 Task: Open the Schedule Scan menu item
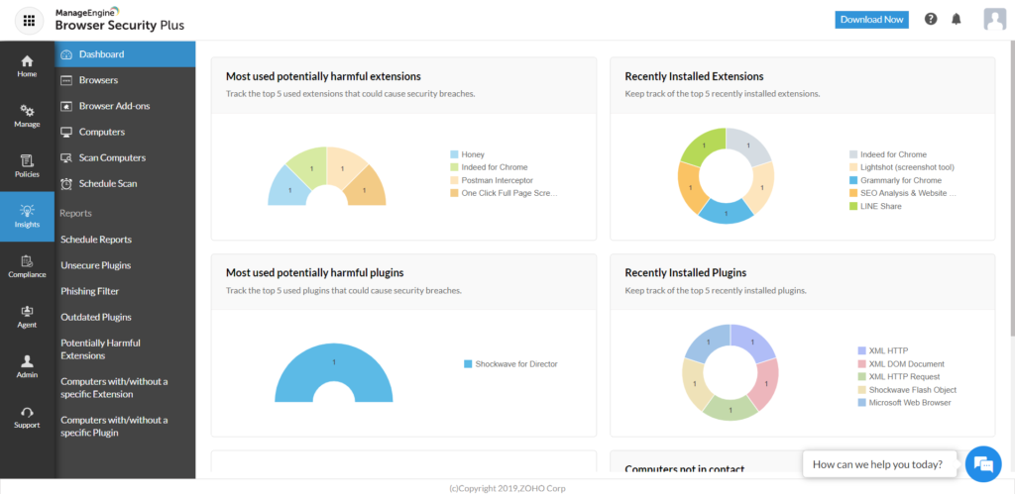107,183
